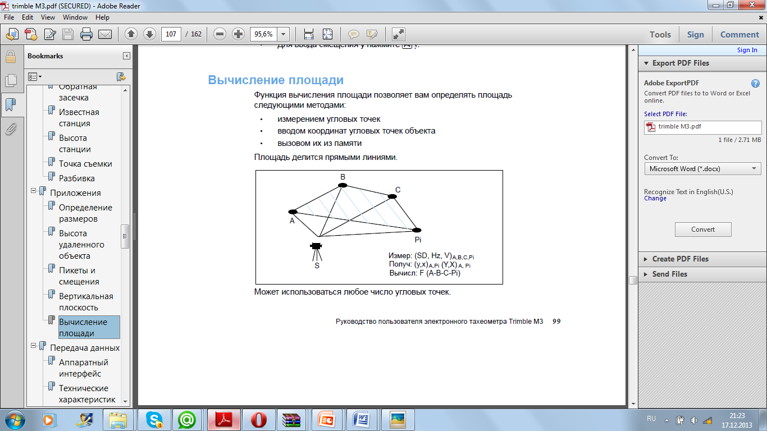Zoom out with the minus button
This screenshot has height=431, width=767.
tap(220, 34)
